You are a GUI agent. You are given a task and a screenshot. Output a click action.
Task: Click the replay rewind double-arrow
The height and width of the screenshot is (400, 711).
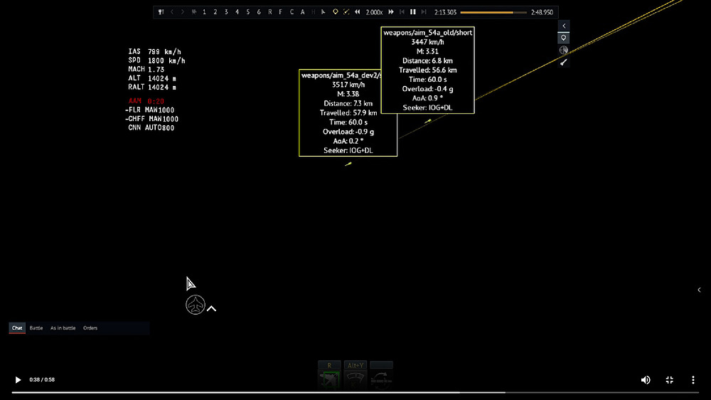pyautogui.click(x=358, y=12)
